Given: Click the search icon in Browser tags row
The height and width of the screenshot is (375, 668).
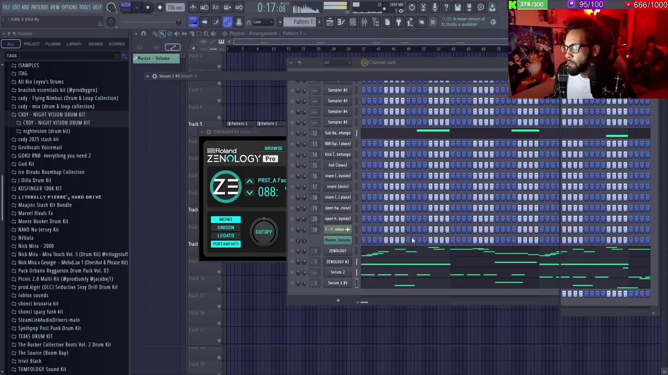Looking at the screenshot, I should [x=124, y=56].
